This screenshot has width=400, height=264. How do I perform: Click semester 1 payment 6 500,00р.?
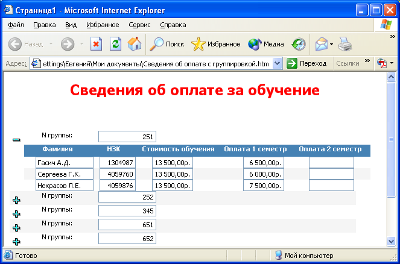[264, 163]
